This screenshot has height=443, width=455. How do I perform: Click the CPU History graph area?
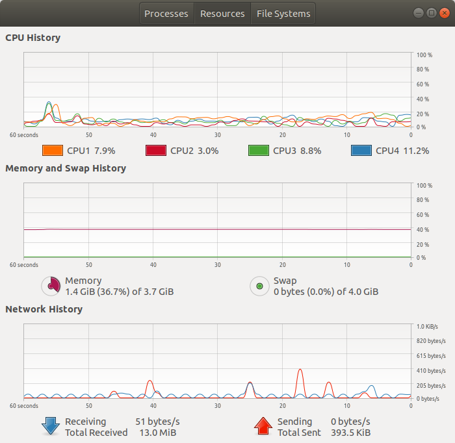click(x=217, y=90)
